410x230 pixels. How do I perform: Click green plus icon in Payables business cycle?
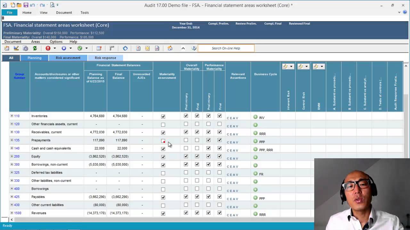coord(255,198)
